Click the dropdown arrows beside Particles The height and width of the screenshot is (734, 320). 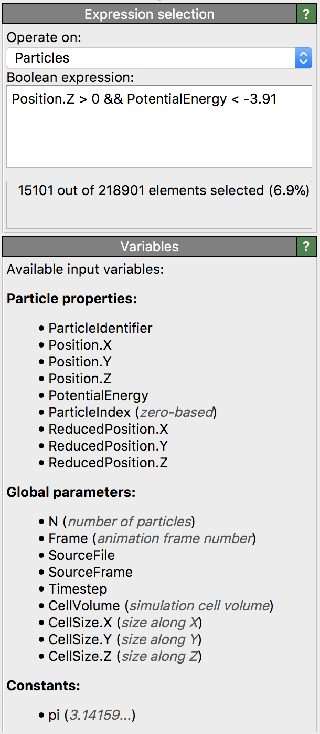(x=303, y=58)
